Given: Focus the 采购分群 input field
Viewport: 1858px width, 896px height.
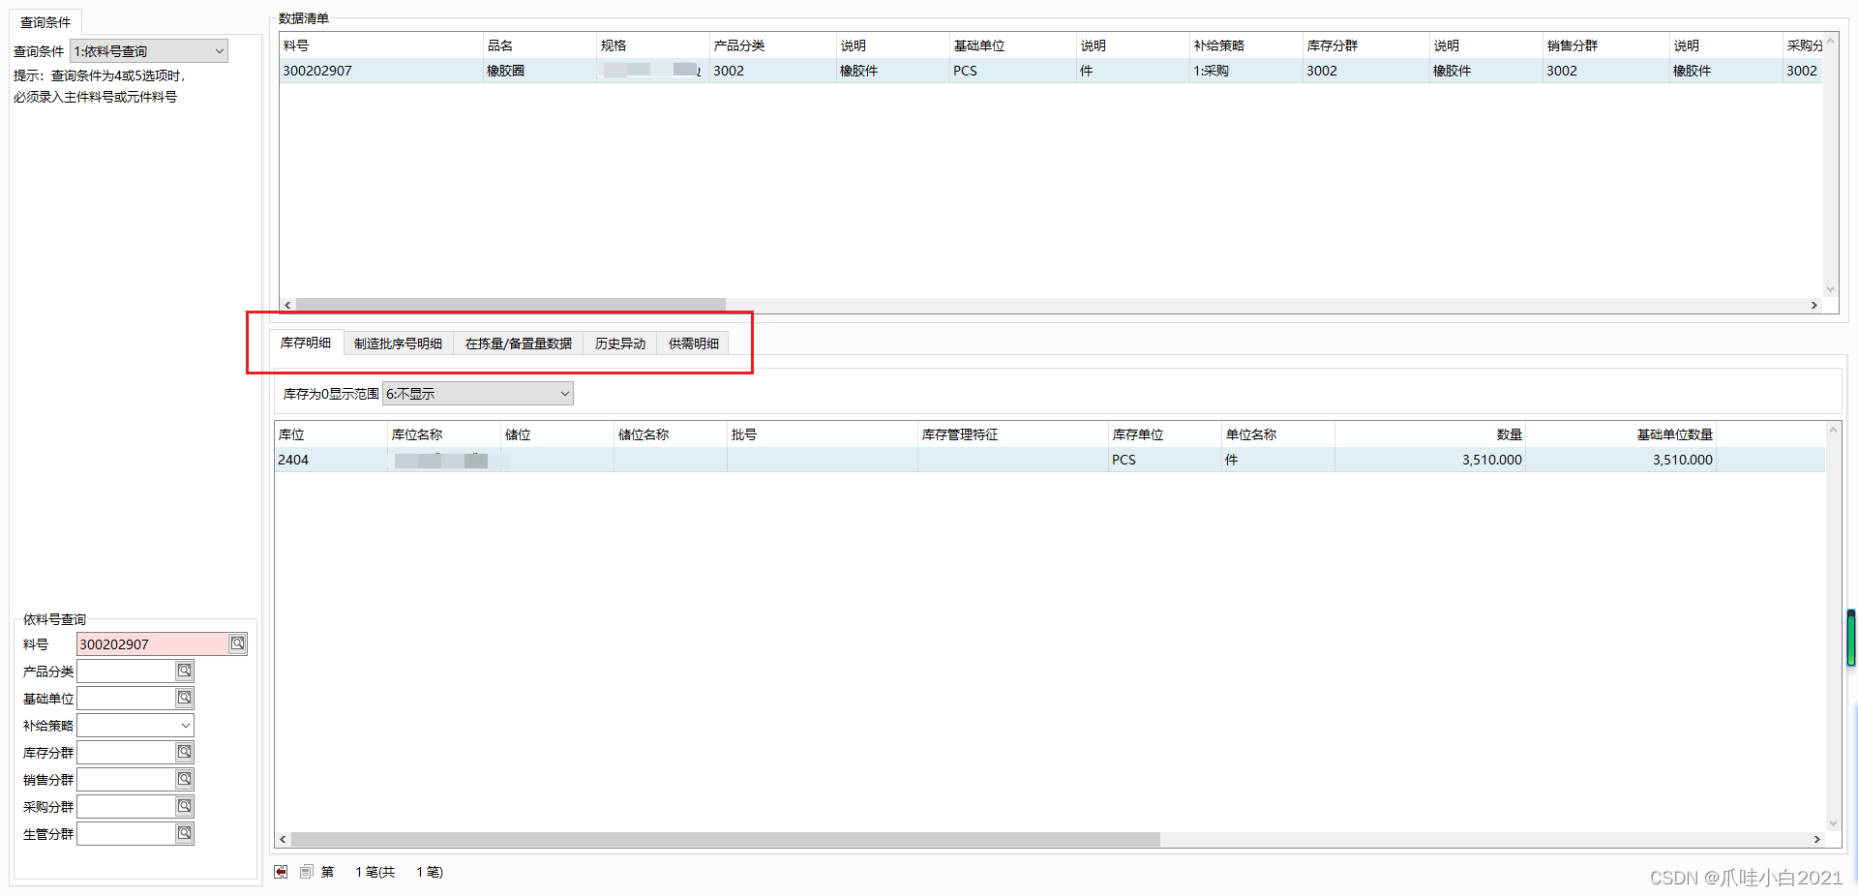Looking at the screenshot, I should 126,806.
